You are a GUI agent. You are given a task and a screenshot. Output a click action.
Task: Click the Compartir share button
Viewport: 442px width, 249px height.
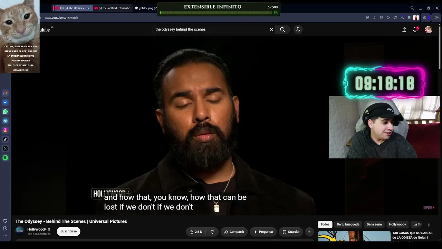click(x=234, y=232)
